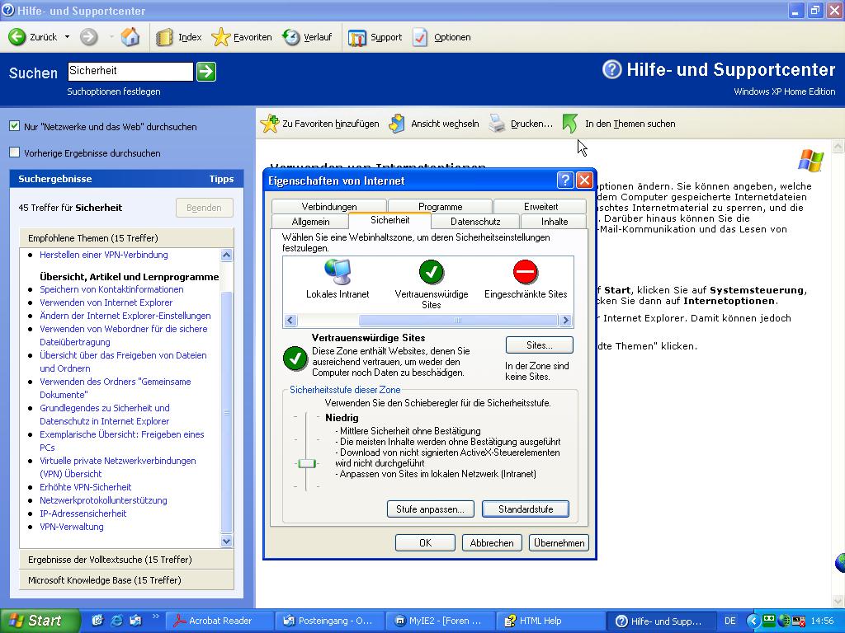Click the Ansicht wechseln icon
The width and height of the screenshot is (845, 633).
click(x=397, y=124)
